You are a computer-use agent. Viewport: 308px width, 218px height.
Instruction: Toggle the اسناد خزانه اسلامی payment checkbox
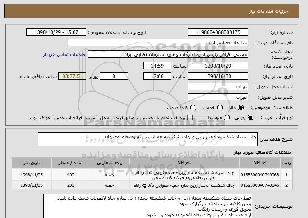point(190,118)
